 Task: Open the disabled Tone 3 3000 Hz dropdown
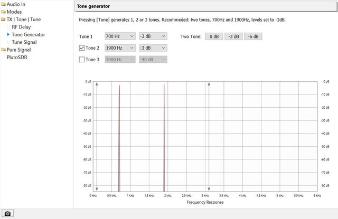[x=120, y=60]
